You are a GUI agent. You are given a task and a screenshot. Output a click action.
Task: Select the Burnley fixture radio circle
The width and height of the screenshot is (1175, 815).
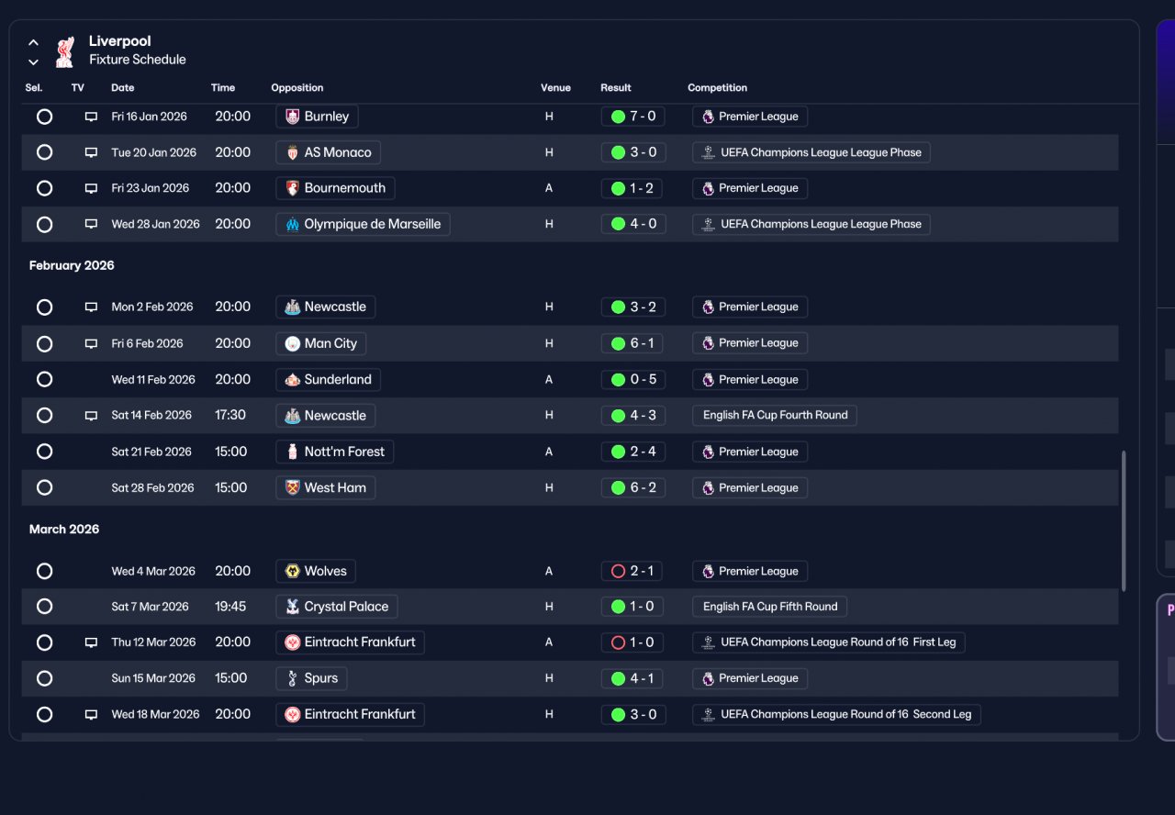44,117
